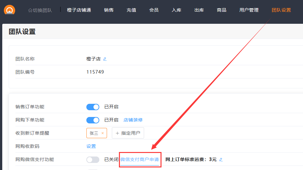This screenshot has width=303, height=170.
Task: Open the 会员 section
Action: (x=154, y=10)
